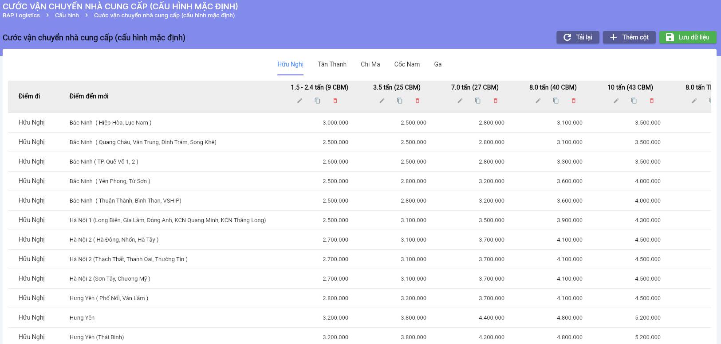Select the Cốc Nam tab
The image size is (721, 344).
click(x=407, y=64)
